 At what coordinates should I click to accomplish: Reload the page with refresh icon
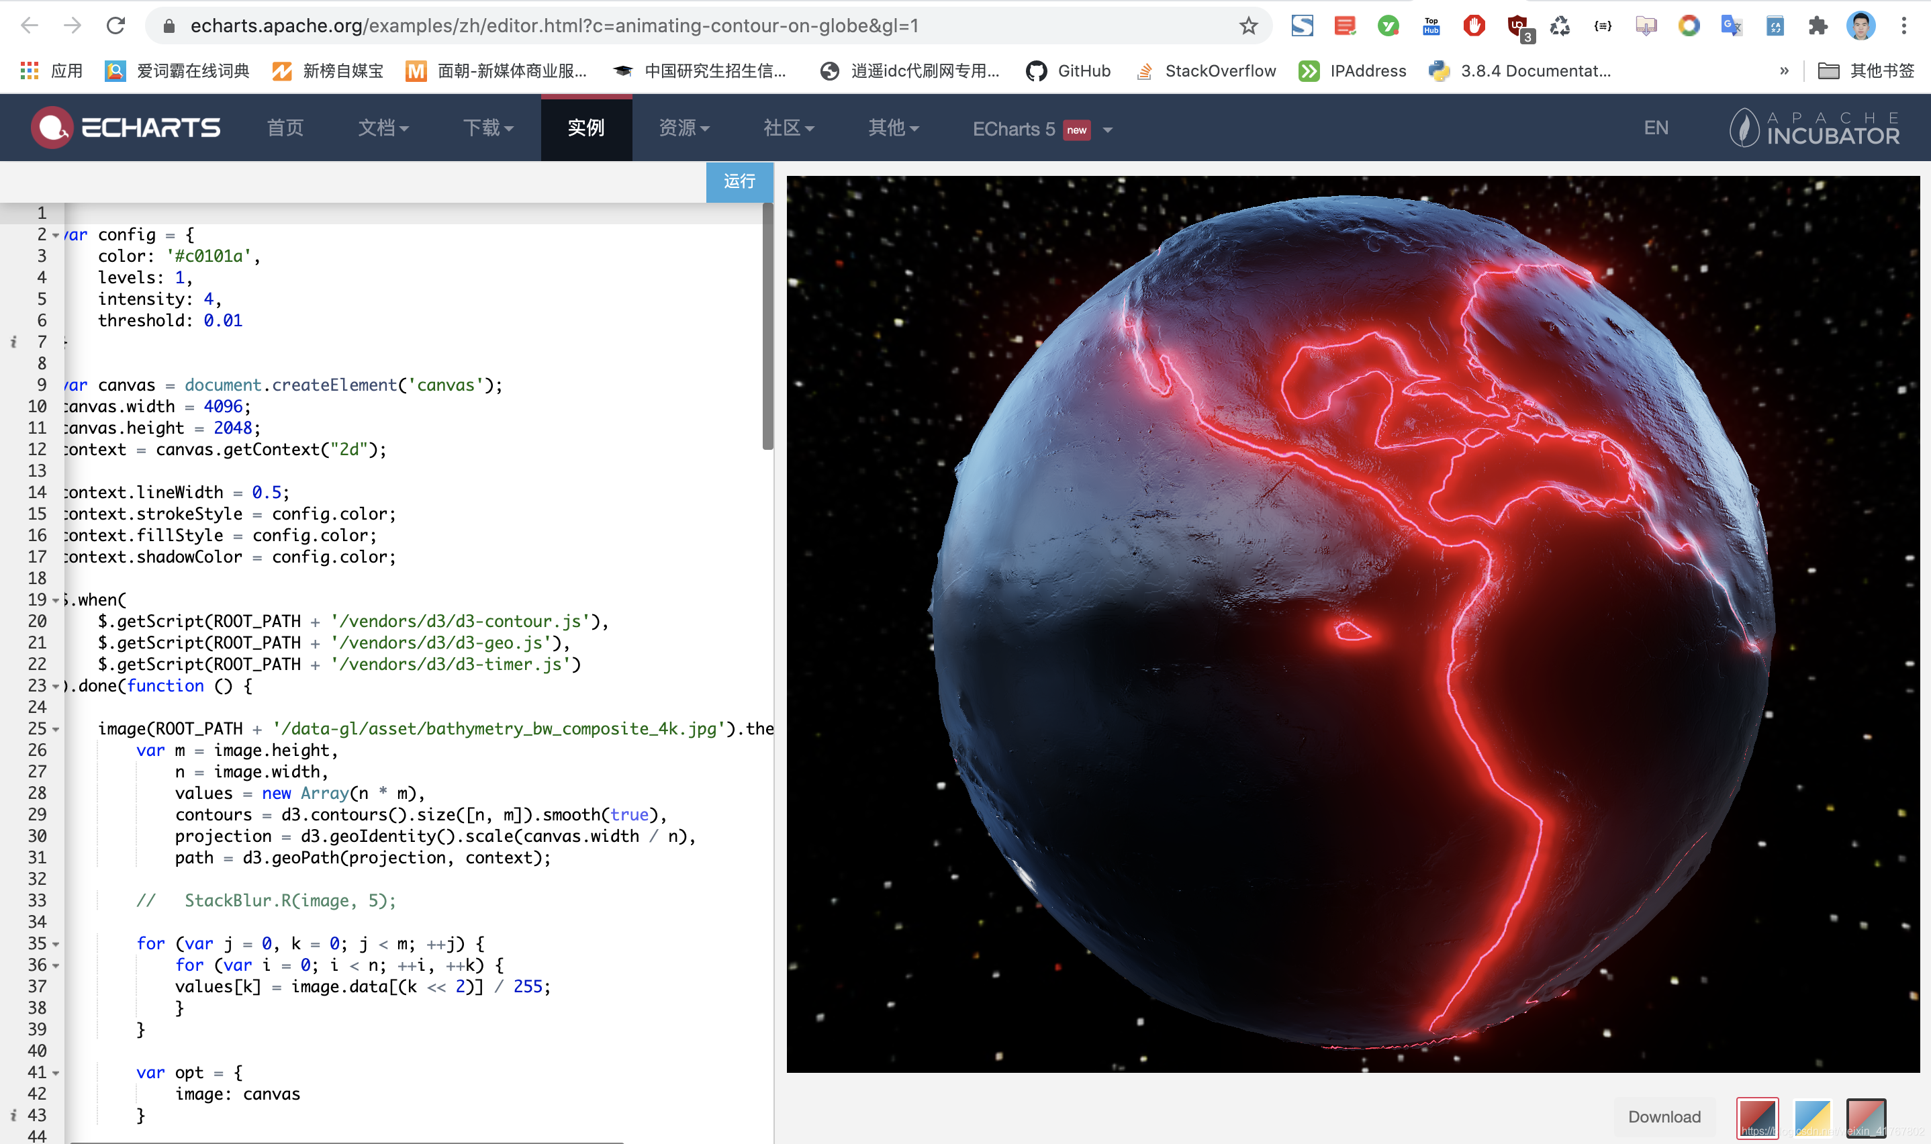click(x=115, y=26)
